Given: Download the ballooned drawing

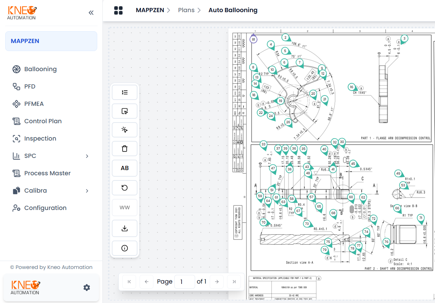Looking at the screenshot, I should point(124,228).
